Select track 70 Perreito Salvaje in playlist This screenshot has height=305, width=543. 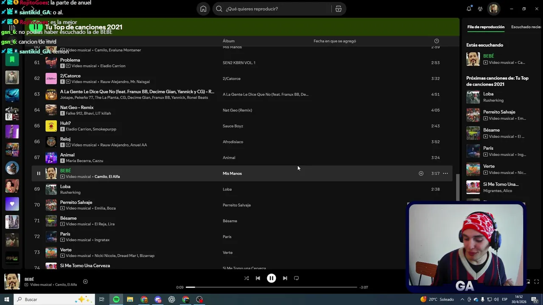(x=76, y=202)
